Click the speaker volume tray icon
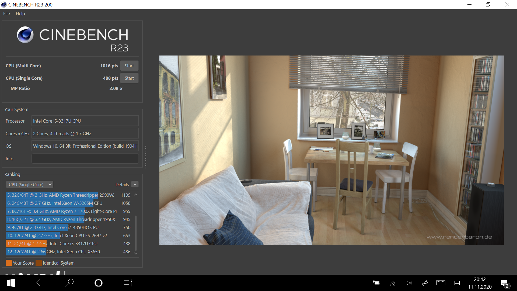Image resolution: width=517 pixels, height=291 pixels. coord(408,283)
